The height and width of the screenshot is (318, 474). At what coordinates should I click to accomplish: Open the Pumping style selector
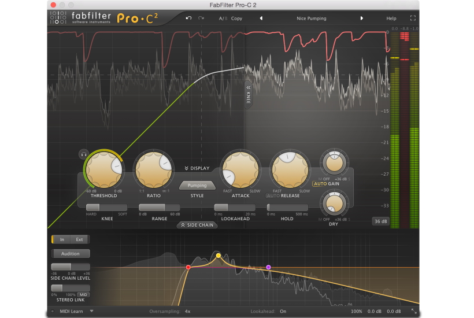[197, 185]
